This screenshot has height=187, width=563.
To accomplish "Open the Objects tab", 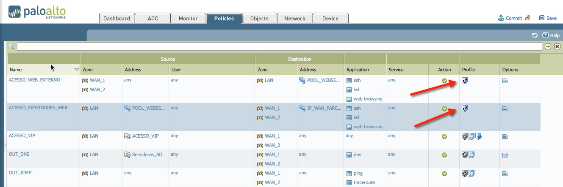I will point(259,19).
